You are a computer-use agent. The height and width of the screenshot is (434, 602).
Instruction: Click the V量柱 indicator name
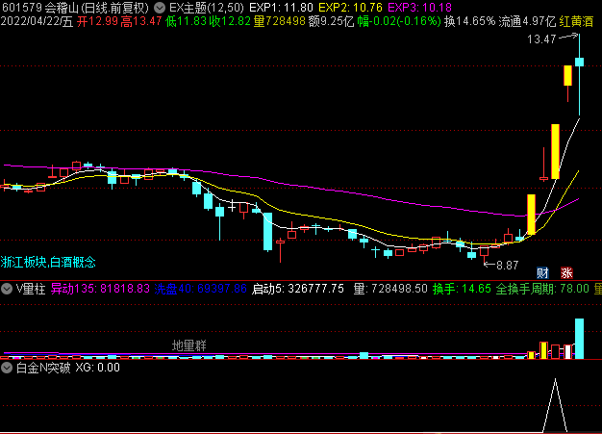(x=31, y=289)
